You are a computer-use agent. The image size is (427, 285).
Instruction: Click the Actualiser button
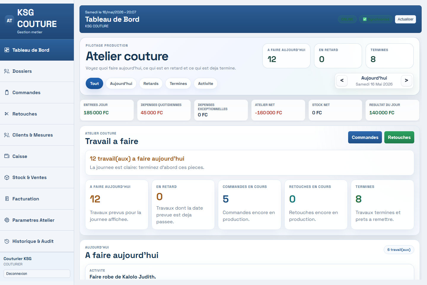[405, 19]
